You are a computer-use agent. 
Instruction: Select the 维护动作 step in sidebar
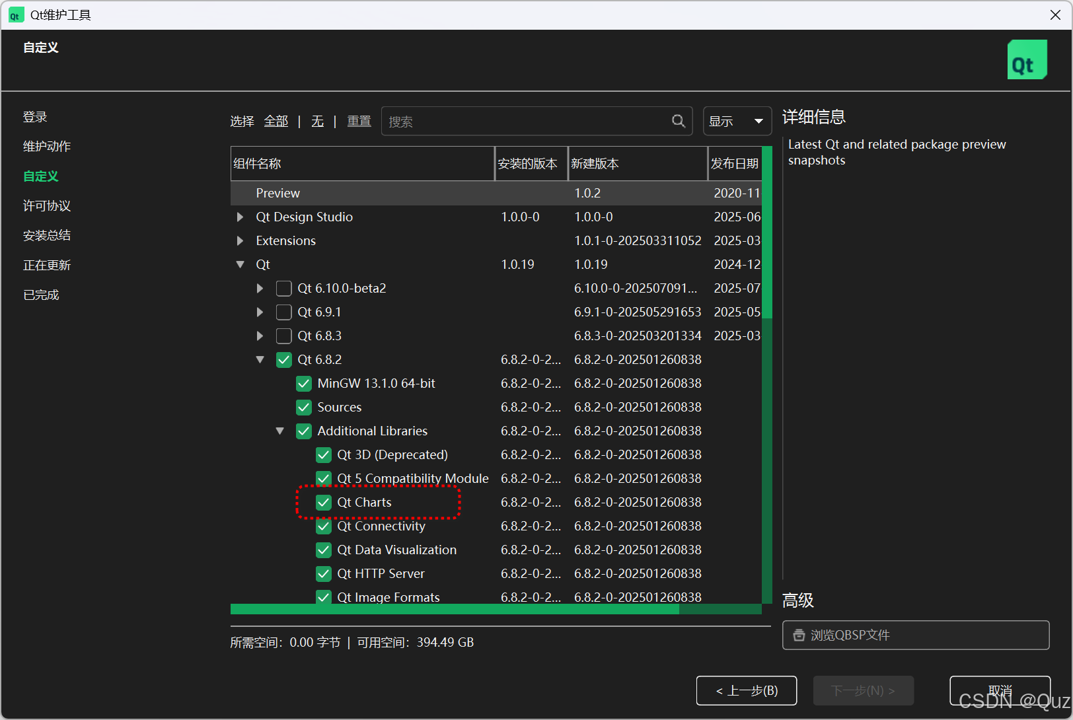pyautogui.click(x=47, y=147)
